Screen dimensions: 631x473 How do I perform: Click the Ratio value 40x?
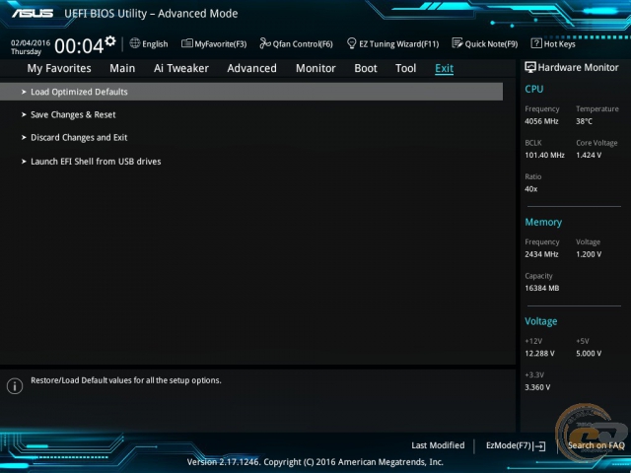(530, 188)
